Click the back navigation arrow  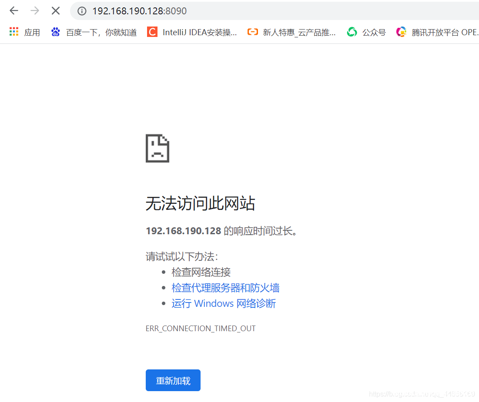13,11
